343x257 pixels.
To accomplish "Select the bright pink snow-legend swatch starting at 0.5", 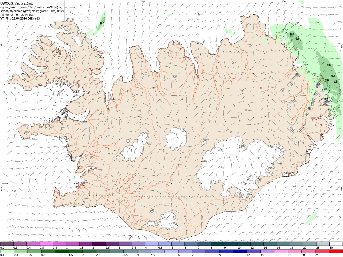I will pyautogui.click(x=46, y=244).
